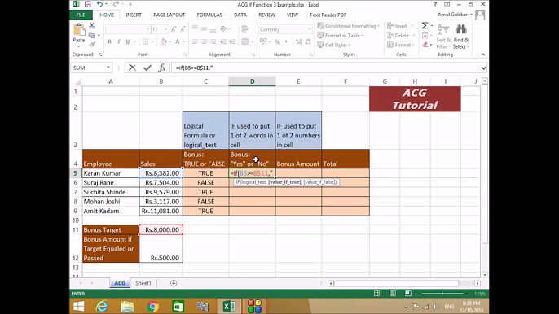Image resolution: width=559 pixels, height=314 pixels.
Task: Click the Undo arrow icon
Action: [x=99, y=4]
